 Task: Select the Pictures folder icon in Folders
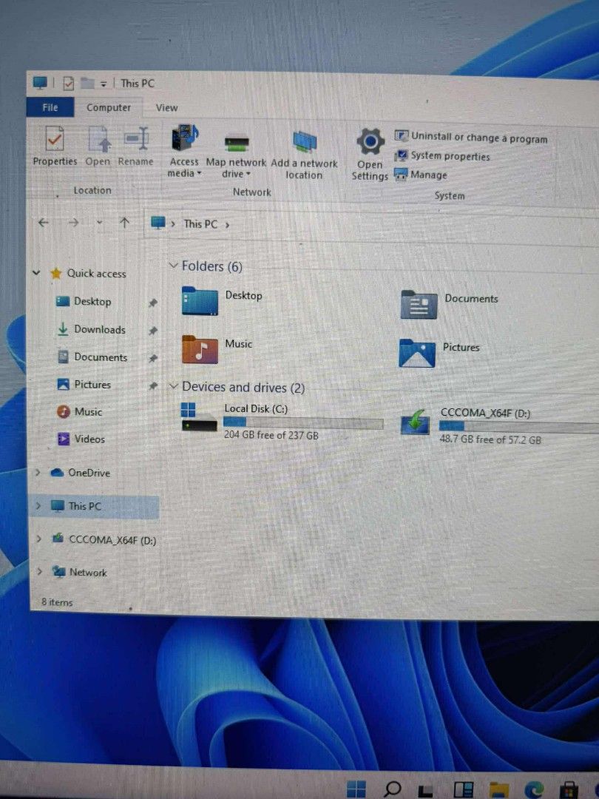417,353
